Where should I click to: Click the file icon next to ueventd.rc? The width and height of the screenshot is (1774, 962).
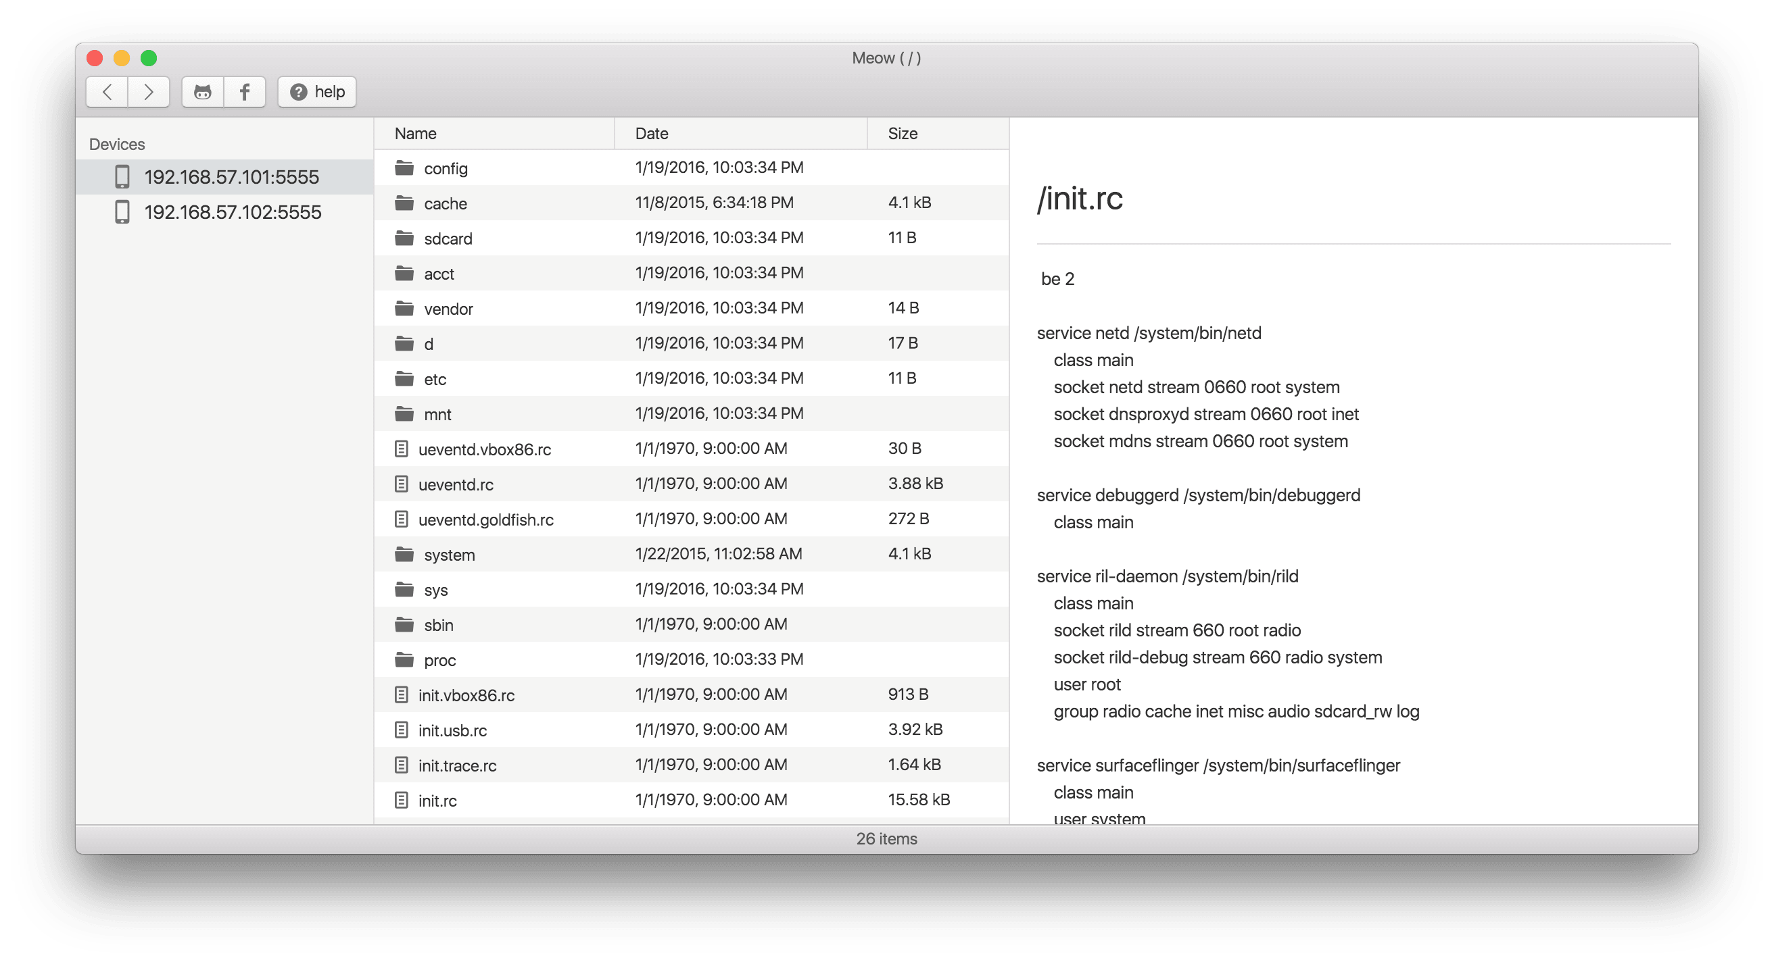(x=402, y=484)
